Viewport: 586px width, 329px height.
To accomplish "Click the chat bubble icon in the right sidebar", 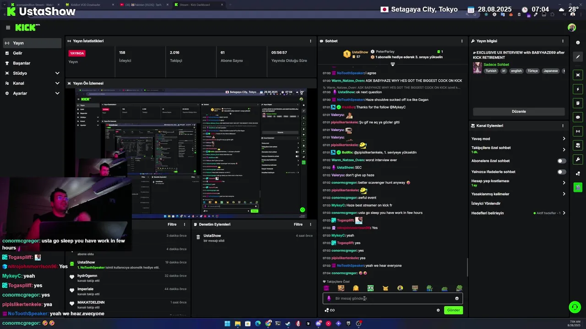I will (x=578, y=117).
